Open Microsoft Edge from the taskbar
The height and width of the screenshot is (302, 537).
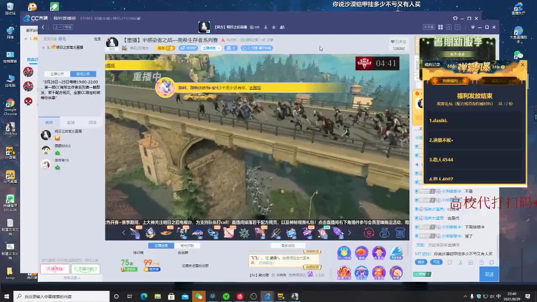[144, 297]
